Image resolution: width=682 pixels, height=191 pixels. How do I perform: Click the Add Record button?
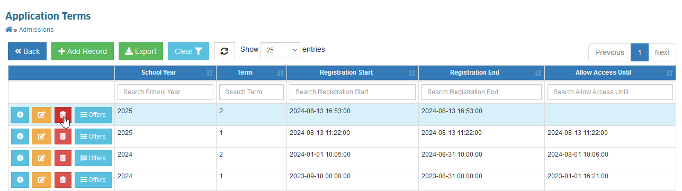pyautogui.click(x=83, y=51)
